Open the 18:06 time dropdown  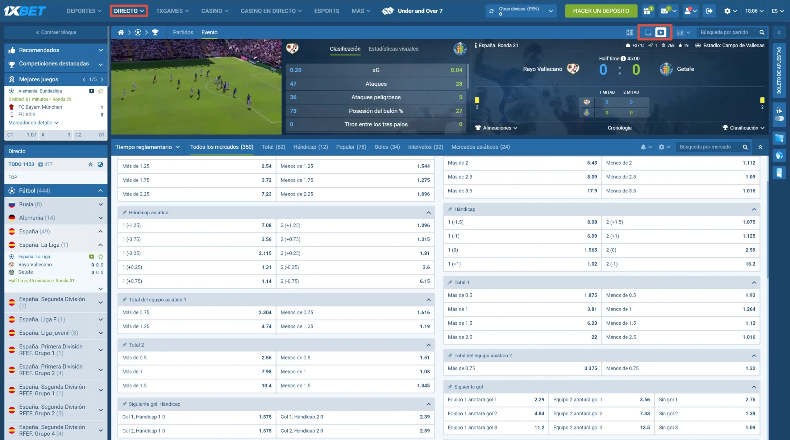click(754, 11)
